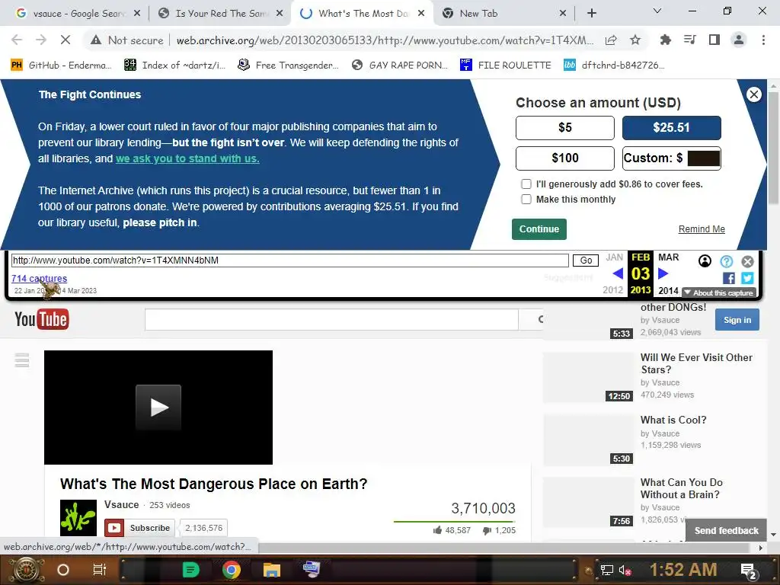The height and width of the screenshot is (585, 780).
Task: Open Chrome from the taskbar
Action: coord(231,570)
